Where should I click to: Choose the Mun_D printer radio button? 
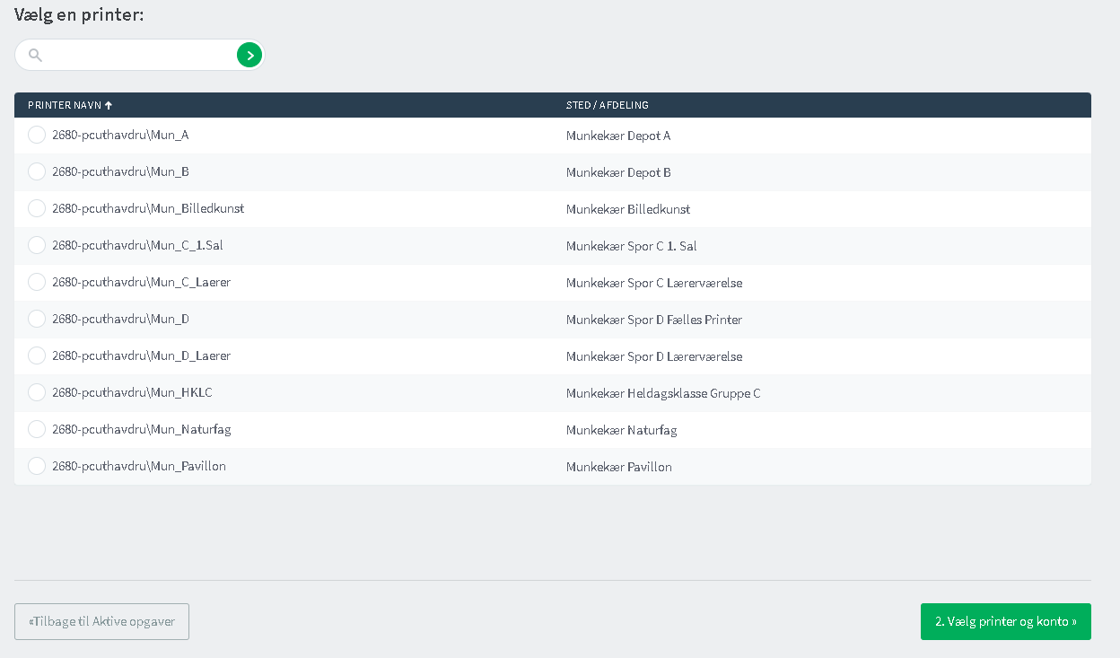coord(37,319)
